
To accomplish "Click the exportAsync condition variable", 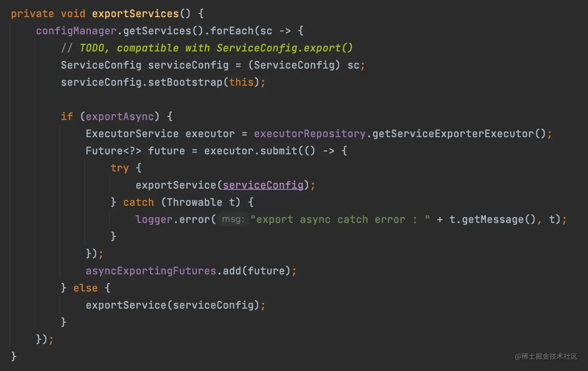I will coord(120,117).
